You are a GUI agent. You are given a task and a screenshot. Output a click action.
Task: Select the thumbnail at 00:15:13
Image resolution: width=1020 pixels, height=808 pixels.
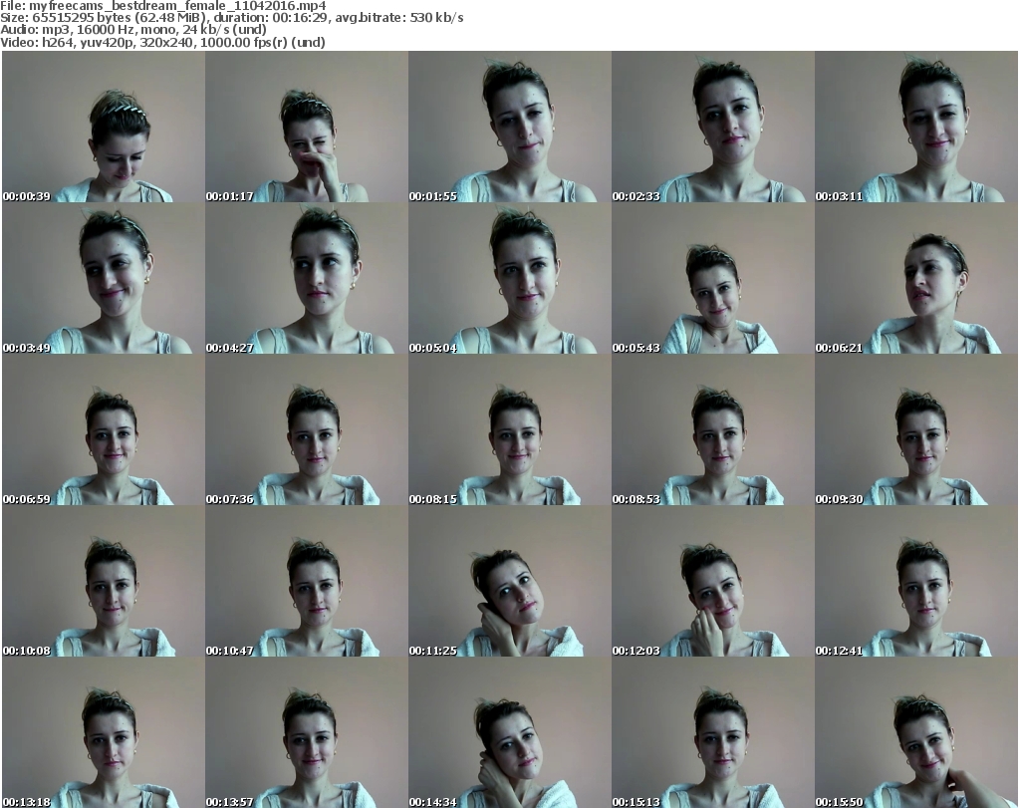(x=713, y=732)
